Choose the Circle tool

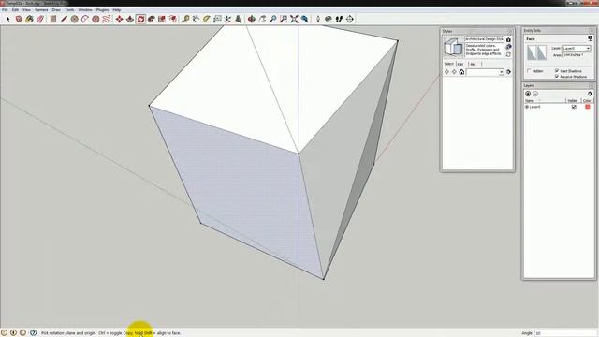pyautogui.click(x=75, y=19)
